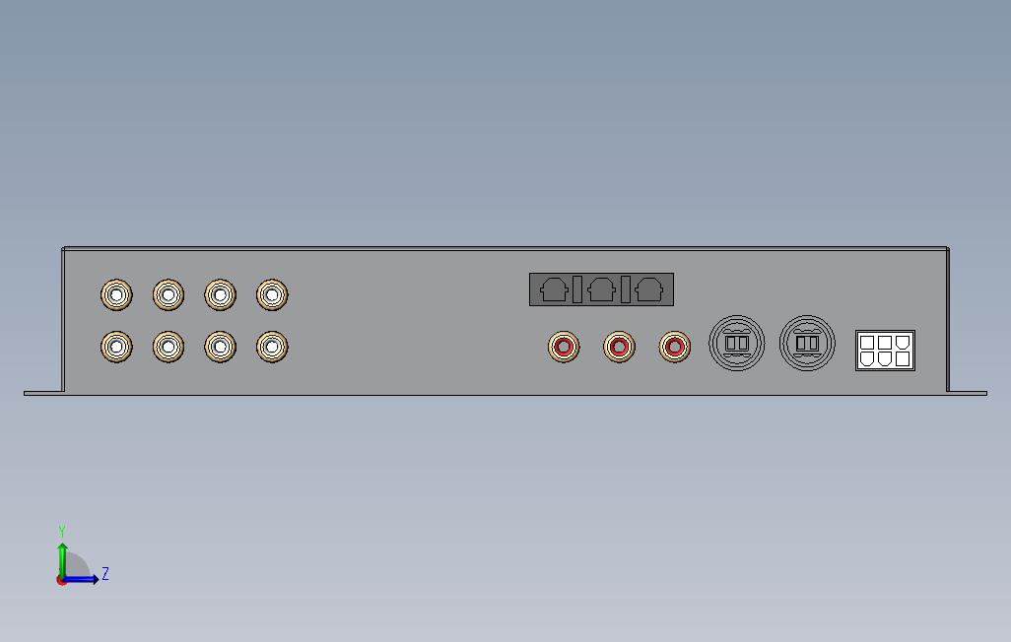Select the white six-pin power connector
Viewport: 1011px width, 642px height.
click(x=885, y=351)
